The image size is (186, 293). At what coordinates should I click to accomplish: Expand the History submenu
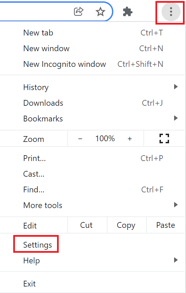pyautogui.click(x=92, y=87)
